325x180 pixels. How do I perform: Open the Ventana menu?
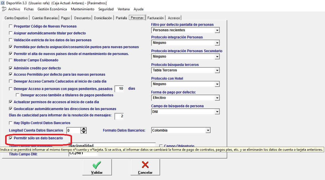[x=124, y=9]
